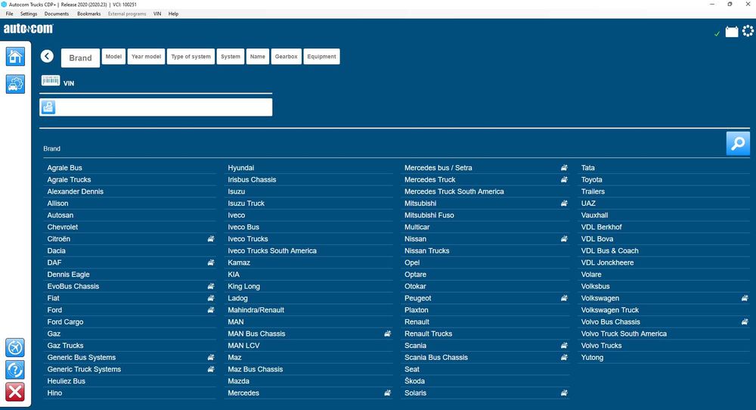Click the icon inside VIN input field
The width and height of the screenshot is (756, 410).
(48, 107)
